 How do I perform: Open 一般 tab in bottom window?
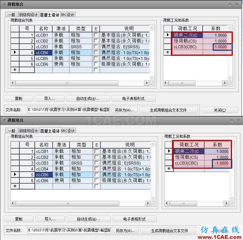coord(12,131)
